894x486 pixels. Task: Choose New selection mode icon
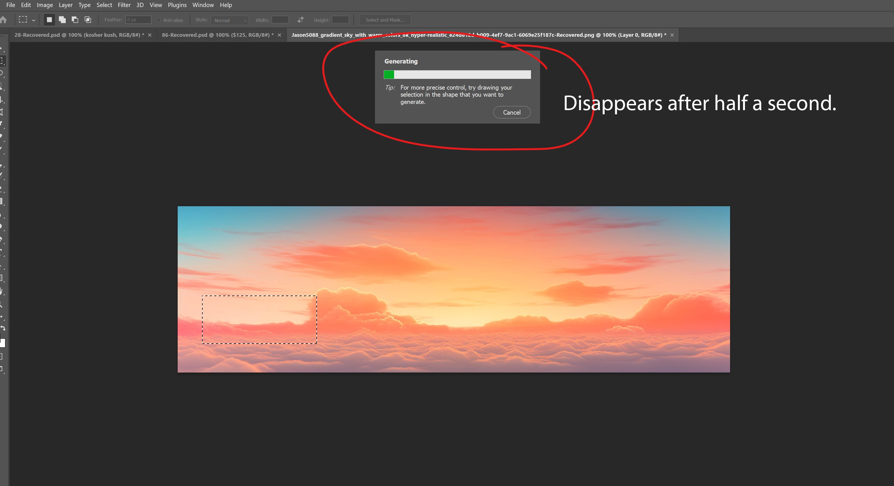(x=49, y=20)
